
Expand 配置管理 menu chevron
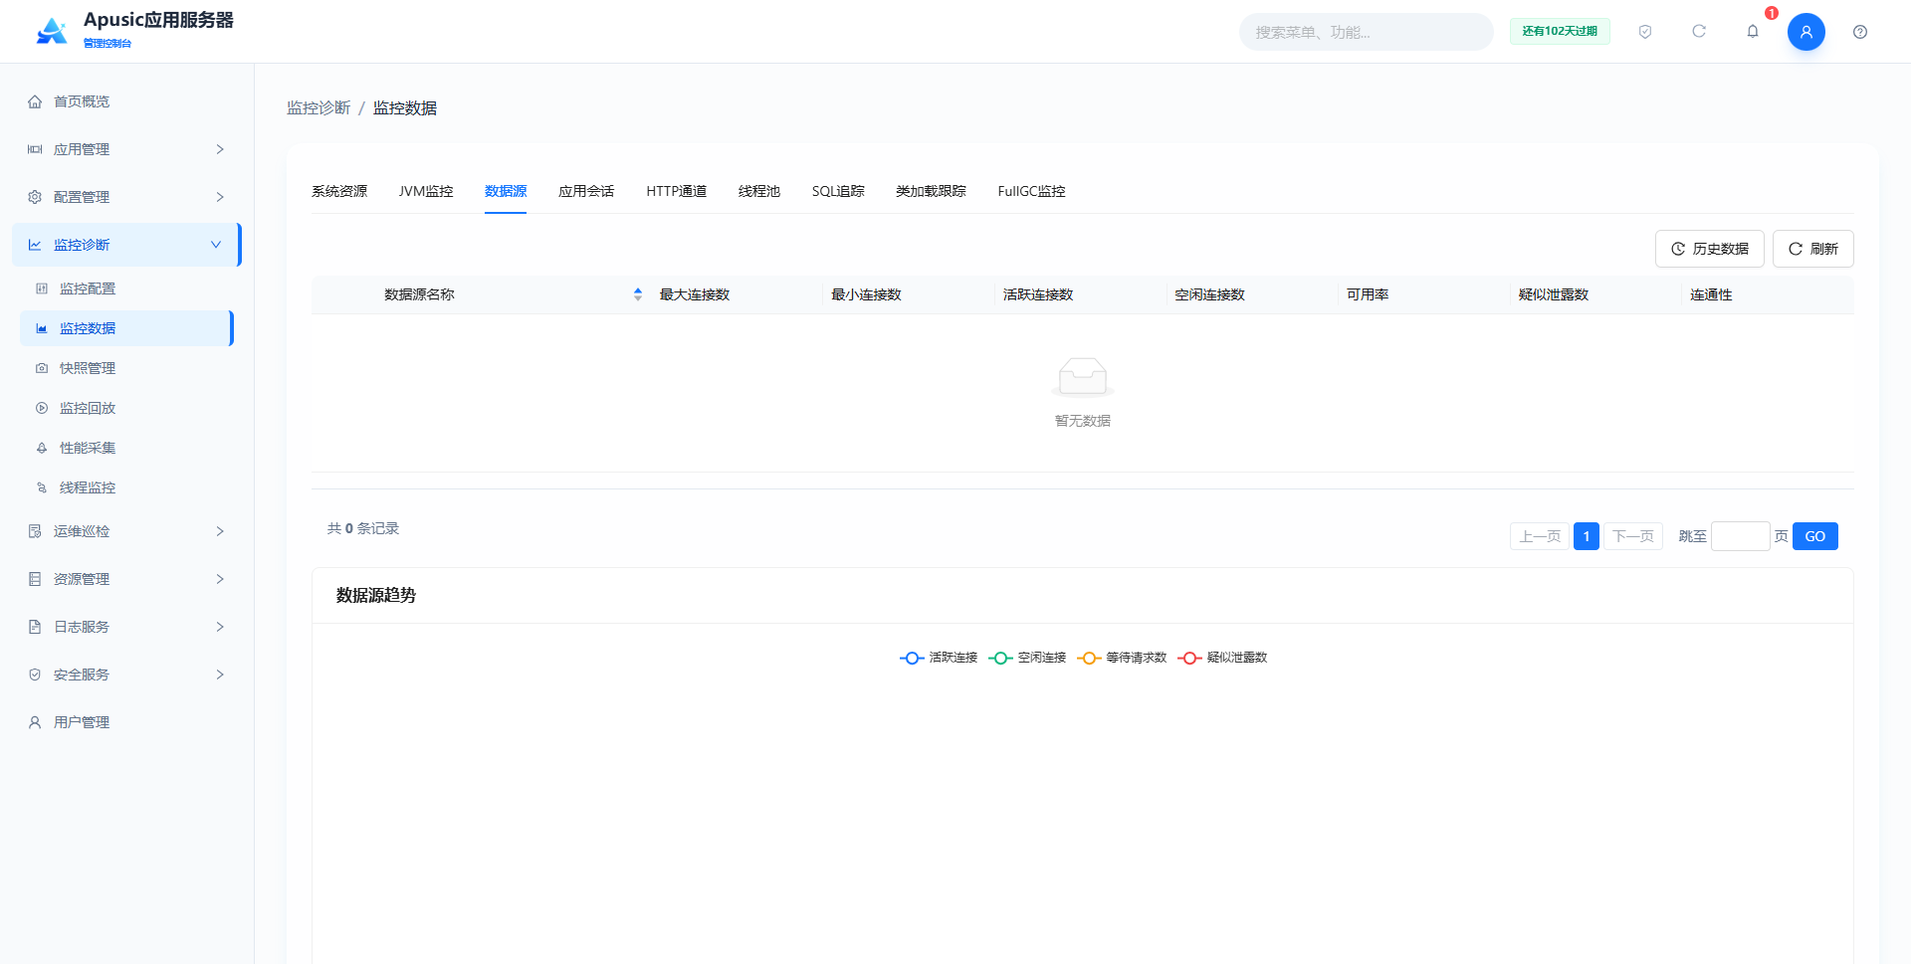pyautogui.click(x=220, y=197)
